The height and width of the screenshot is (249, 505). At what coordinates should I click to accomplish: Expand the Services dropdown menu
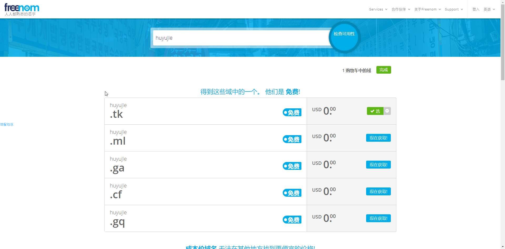click(x=378, y=9)
